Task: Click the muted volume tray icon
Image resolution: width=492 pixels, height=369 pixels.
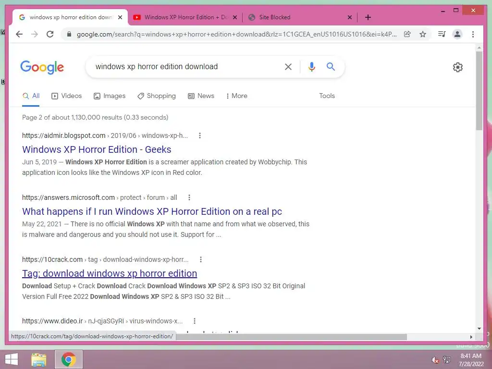Action: 435,360
